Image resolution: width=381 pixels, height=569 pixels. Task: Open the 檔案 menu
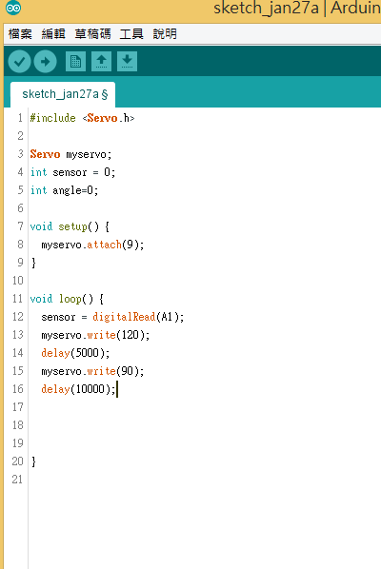pos(20,34)
